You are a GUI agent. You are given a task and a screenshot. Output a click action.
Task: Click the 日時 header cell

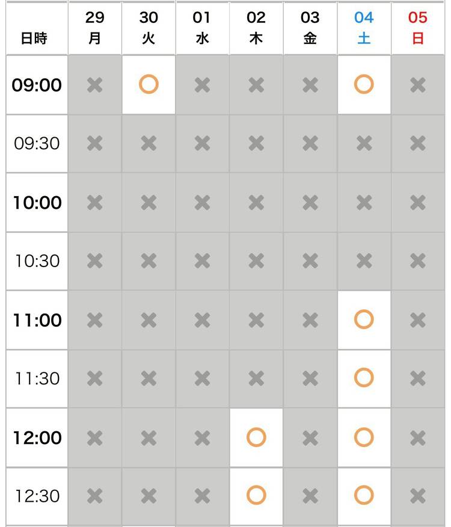tap(34, 38)
